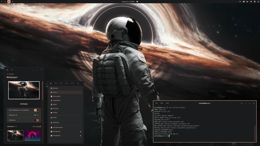Open Trash in file manager sidebar

(x=66, y=118)
